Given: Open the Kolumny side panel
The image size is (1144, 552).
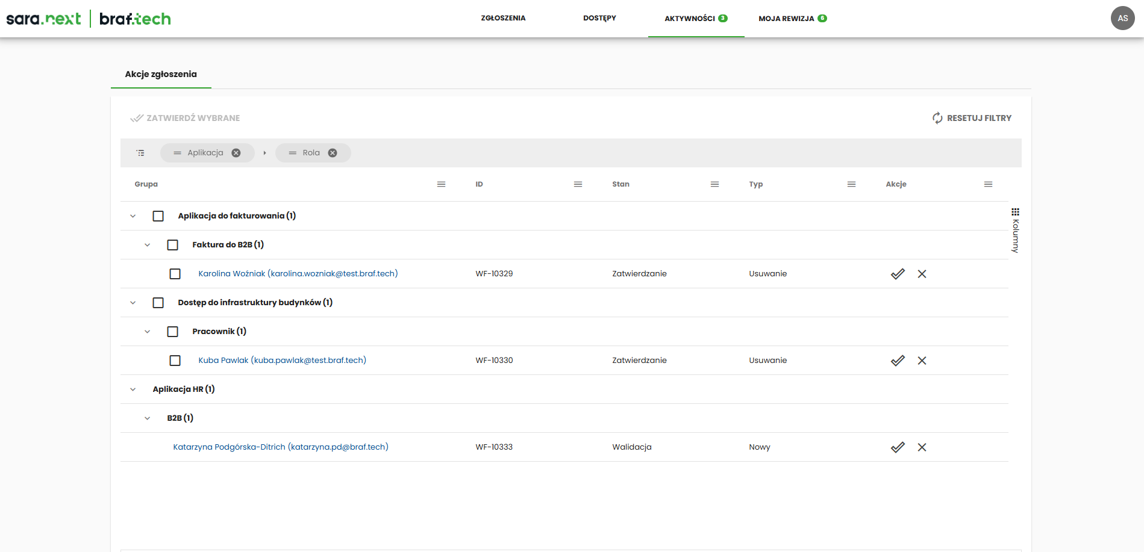Looking at the screenshot, I should [x=1015, y=230].
